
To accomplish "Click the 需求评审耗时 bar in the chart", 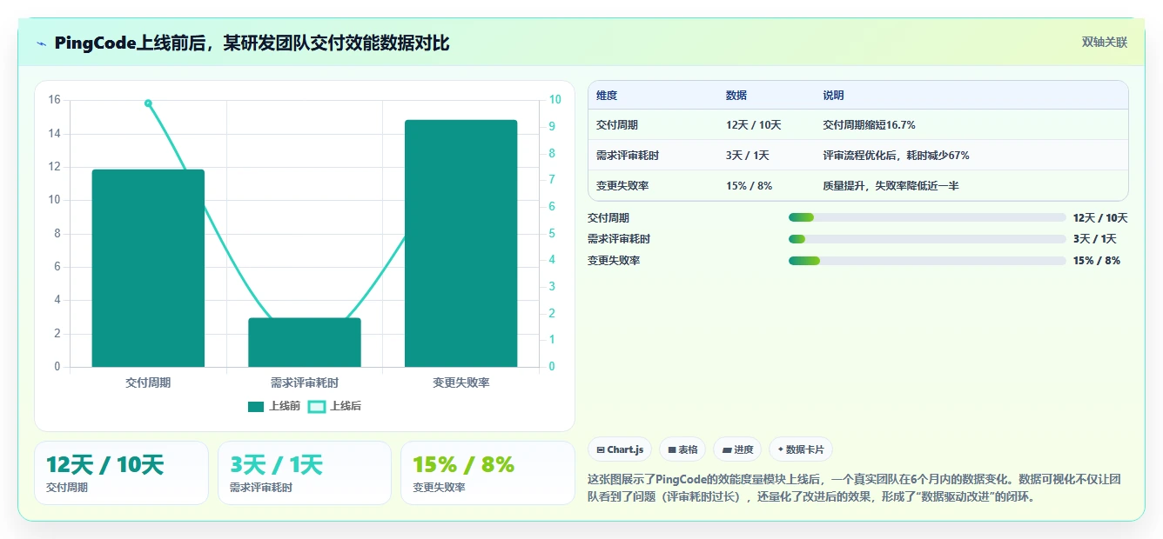I will point(305,343).
